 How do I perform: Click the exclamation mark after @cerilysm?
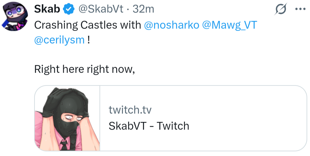[89, 40]
